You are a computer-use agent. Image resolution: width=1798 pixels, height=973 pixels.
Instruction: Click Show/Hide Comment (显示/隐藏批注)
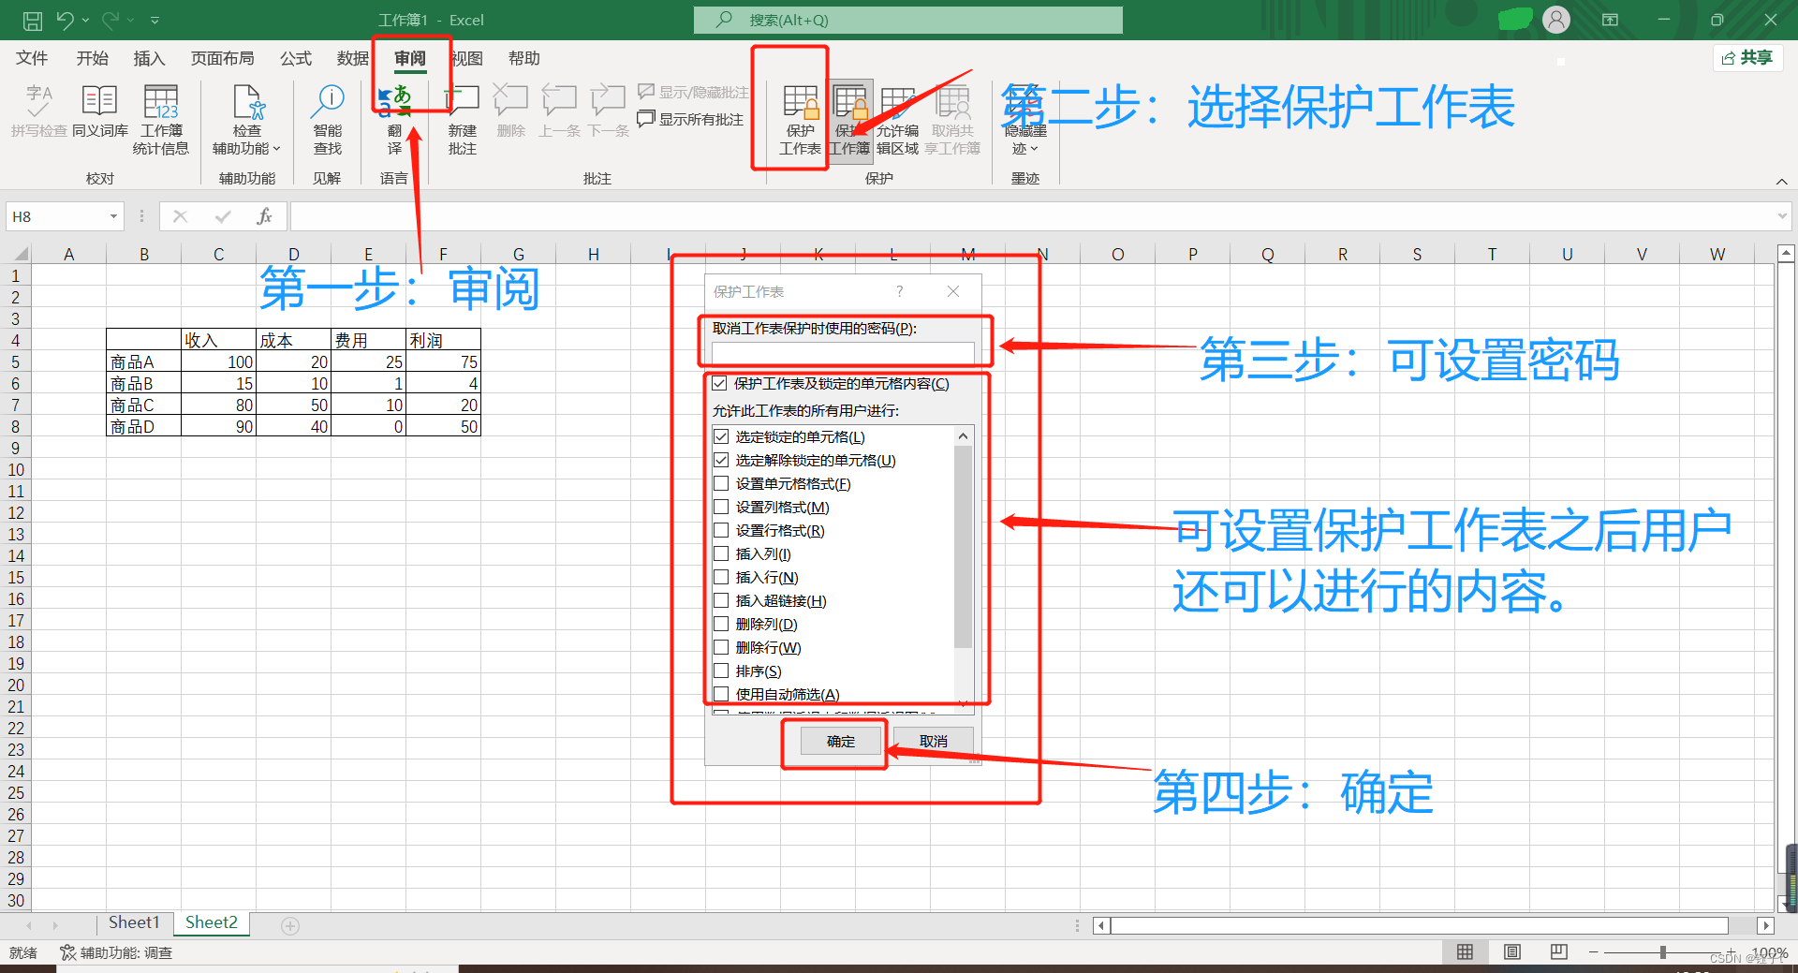click(x=694, y=92)
